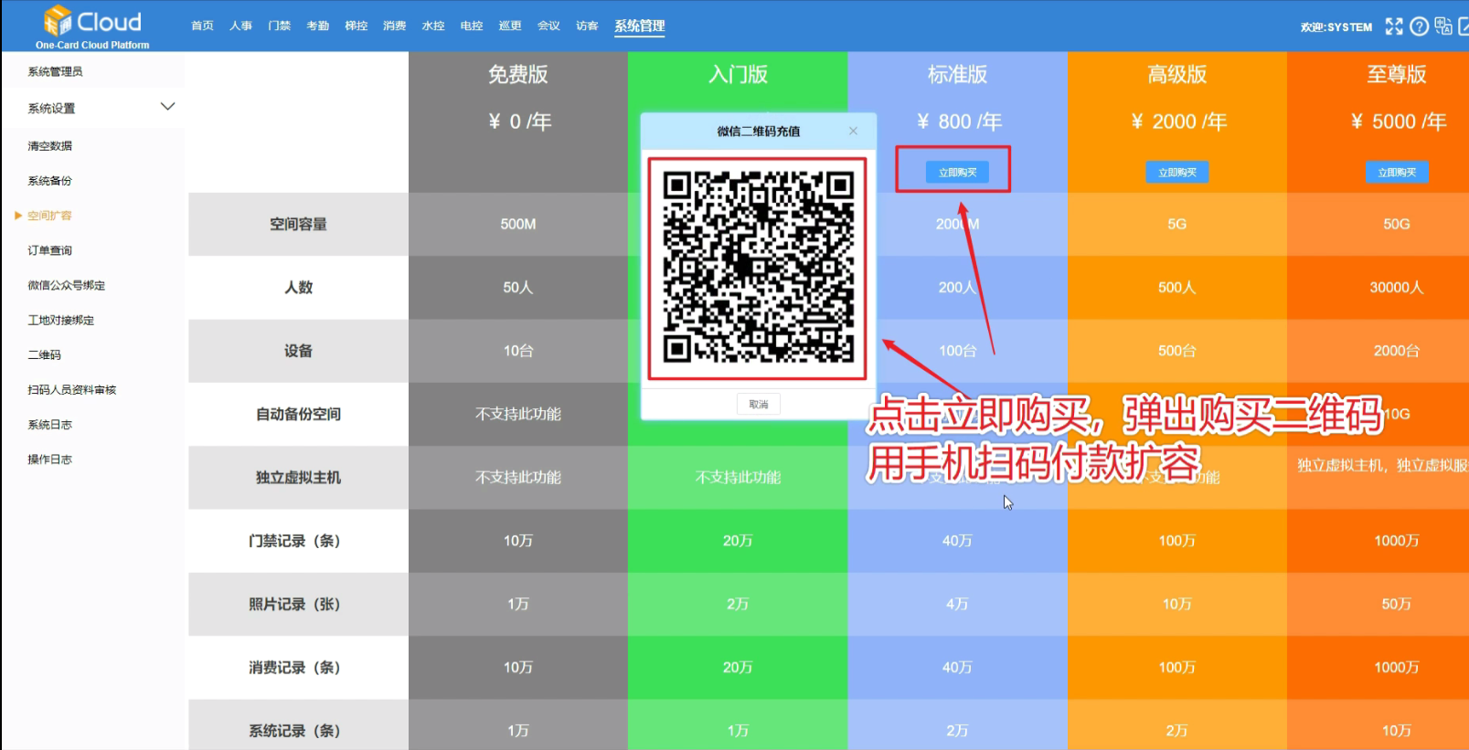Image resolution: width=1469 pixels, height=750 pixels.
Task: Click the 500M cell in the 免费版 column
Action: (x=517, y=224)
